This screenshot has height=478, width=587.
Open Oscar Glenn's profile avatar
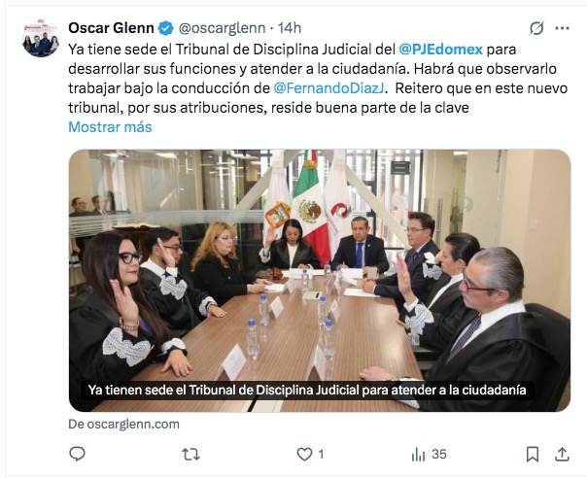[x=41, y=38]
